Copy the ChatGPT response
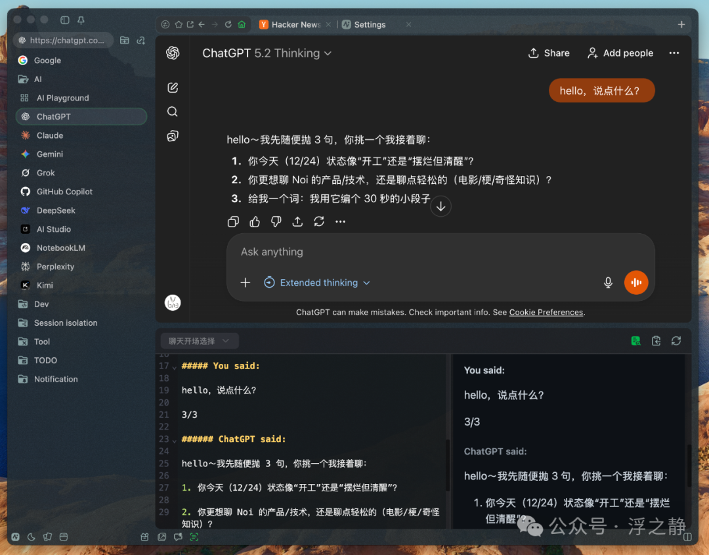Viewport: 709px width, 555px height. [x=233, y=221]
